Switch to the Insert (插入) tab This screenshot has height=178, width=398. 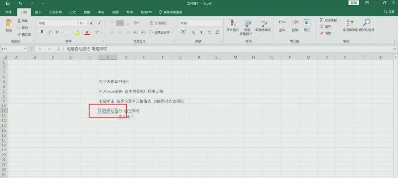(x=38, y=12)
